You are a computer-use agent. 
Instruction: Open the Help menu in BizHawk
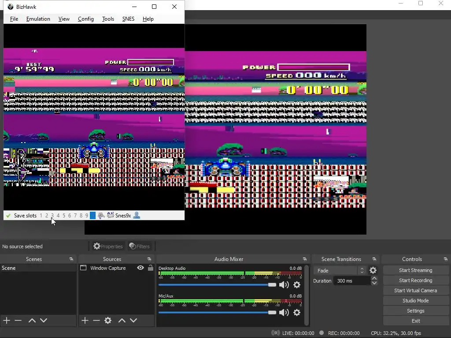tap(148, 19)
